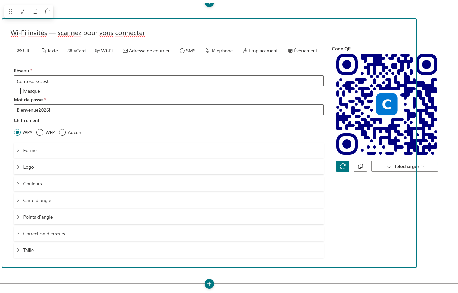Delete the web part with the trash icon
The image size is (458, 293).
point(47,12)
